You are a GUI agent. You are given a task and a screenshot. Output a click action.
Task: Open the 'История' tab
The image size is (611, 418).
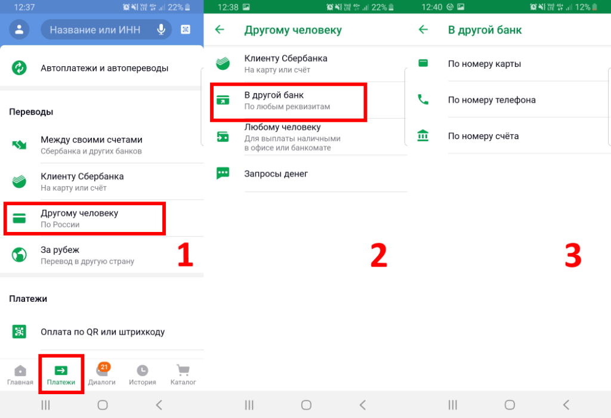(x=142, y=375)
